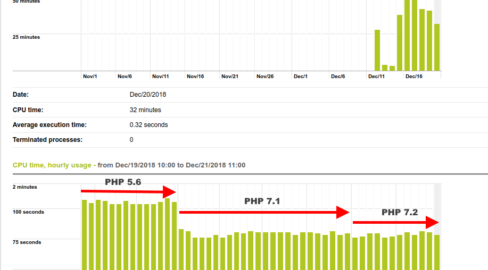
Task: Click the hourly range 'from Dec/19/2018 10:00' text
Action: coord(136,165)
